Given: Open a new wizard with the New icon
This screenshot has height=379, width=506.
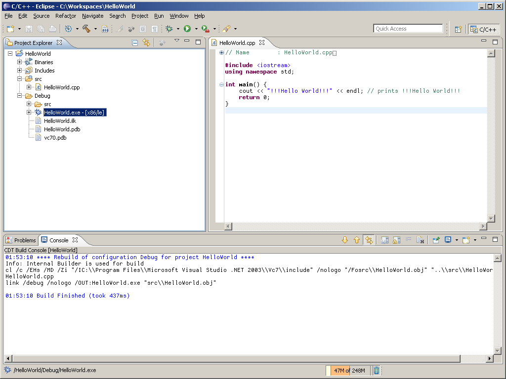Looking at the screenshot, I should pos(10,28).
